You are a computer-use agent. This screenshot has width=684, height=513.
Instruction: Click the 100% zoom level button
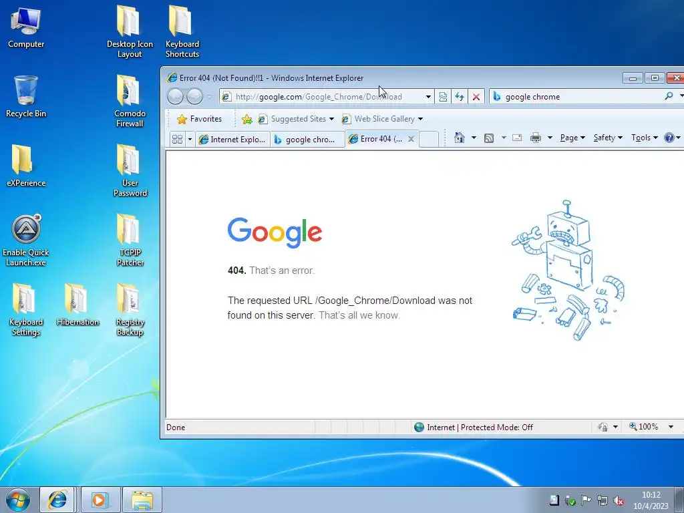click(643, 427)
